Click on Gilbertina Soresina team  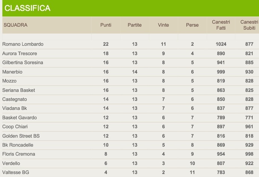[23, 63]
